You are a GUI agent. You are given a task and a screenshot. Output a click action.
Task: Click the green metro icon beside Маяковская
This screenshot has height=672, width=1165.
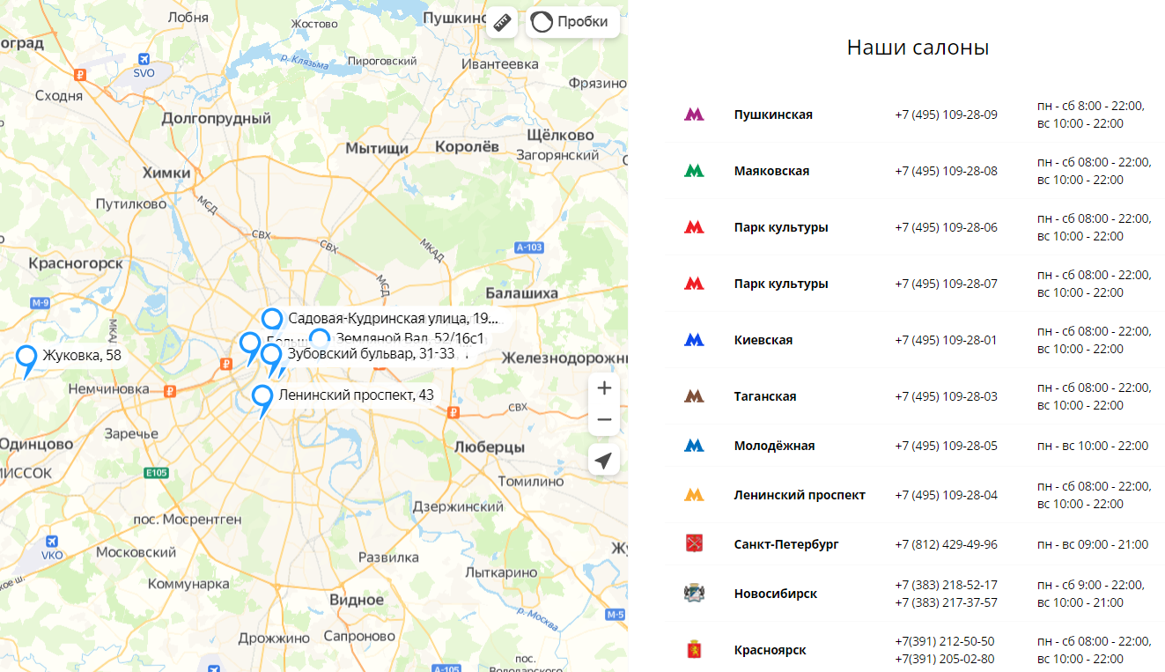[694, 171]
